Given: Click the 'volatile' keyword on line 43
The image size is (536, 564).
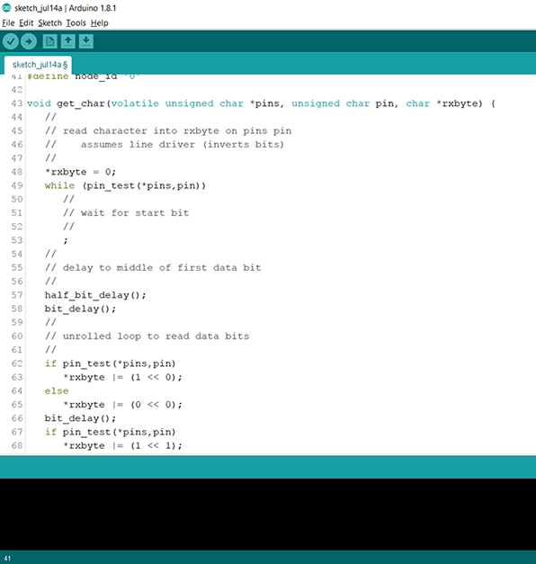Looking at the screenshot, I should click(135, 103).
